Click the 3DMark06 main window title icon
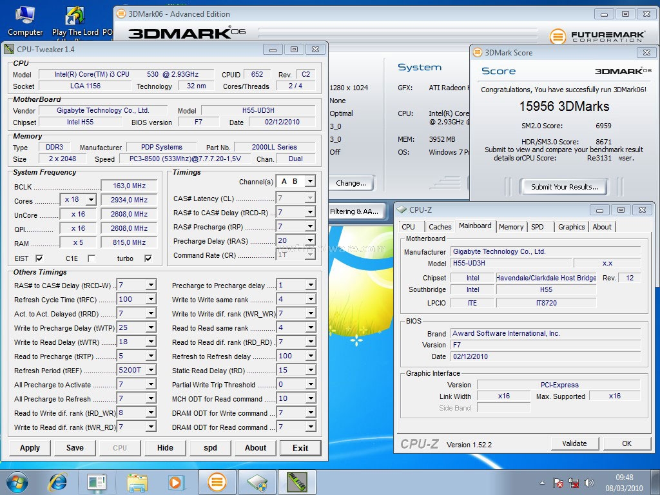The width and height of the screenshot is (660, 495). (x=121, y=14)
